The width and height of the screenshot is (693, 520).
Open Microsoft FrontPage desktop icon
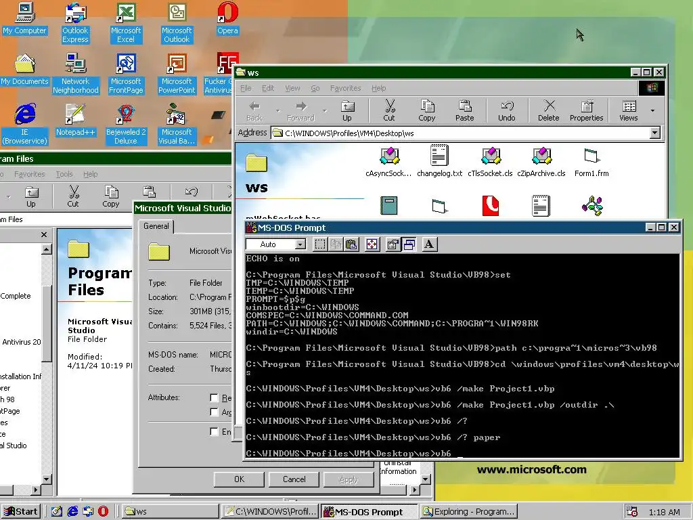click(126, 74)
